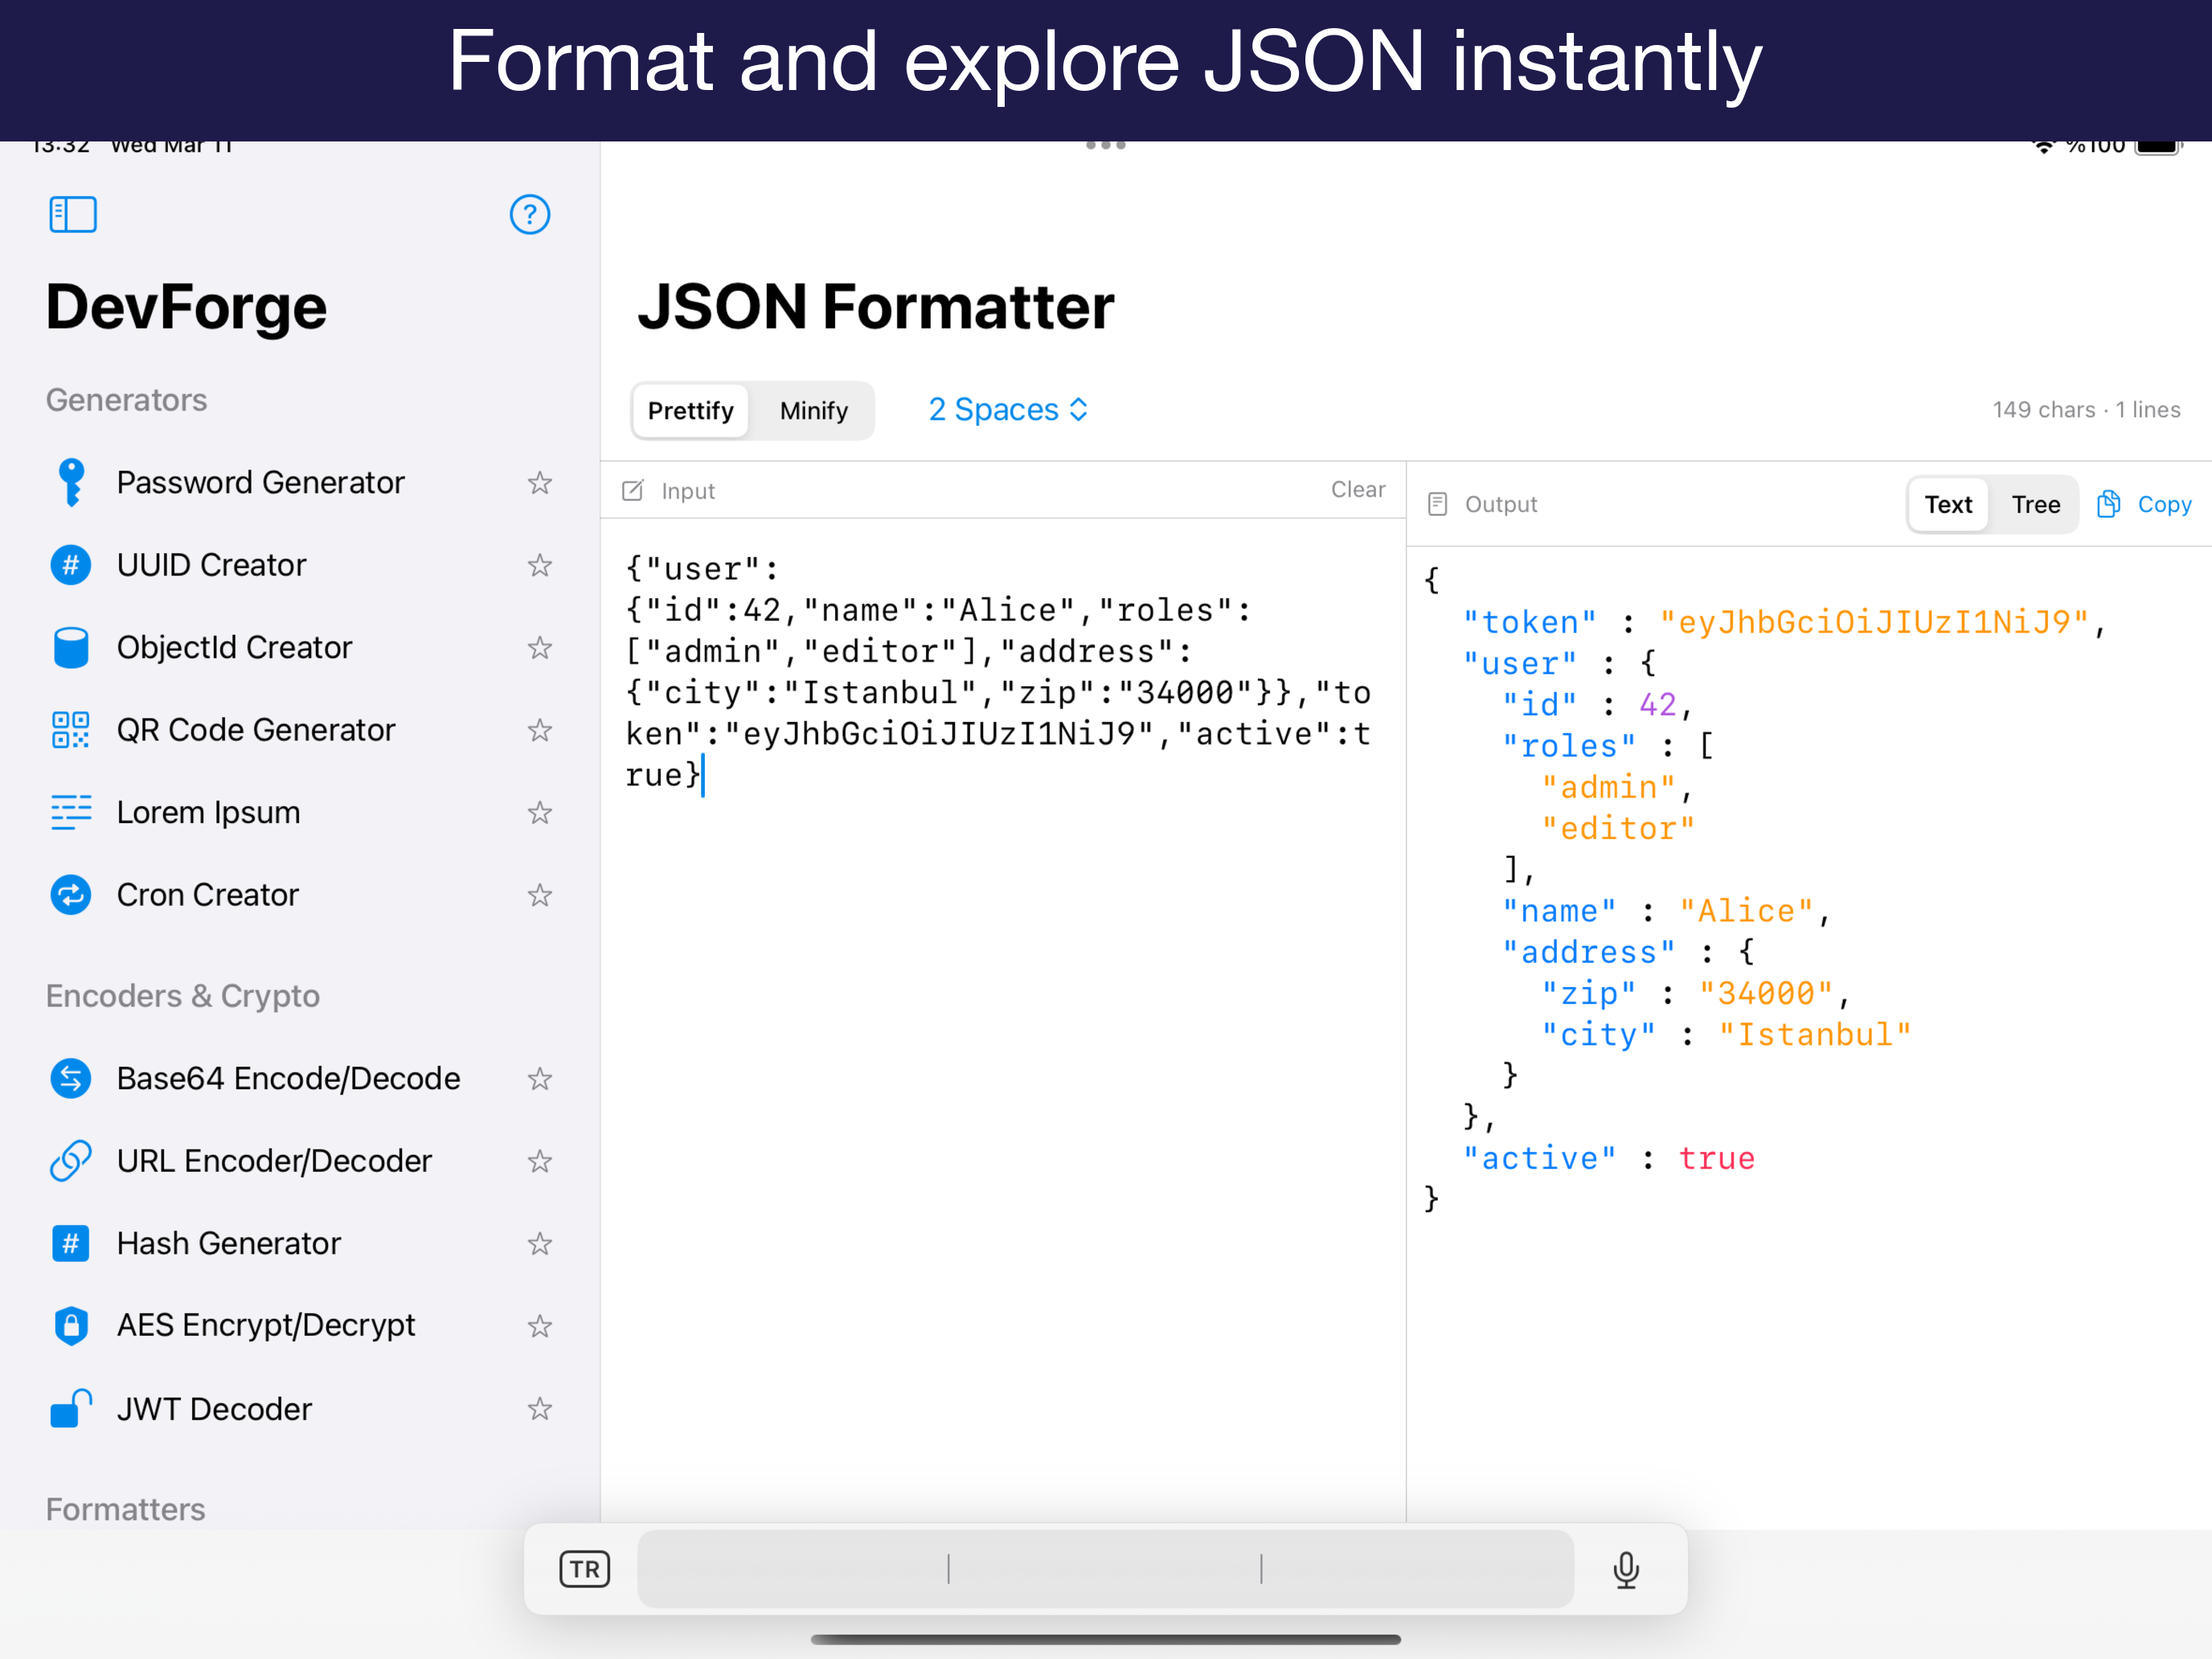Click the "roles" key in output
Image resolution: width=2212 pixels, height=1659 pixels.
pyautogui.click(x=1569, y=746)
